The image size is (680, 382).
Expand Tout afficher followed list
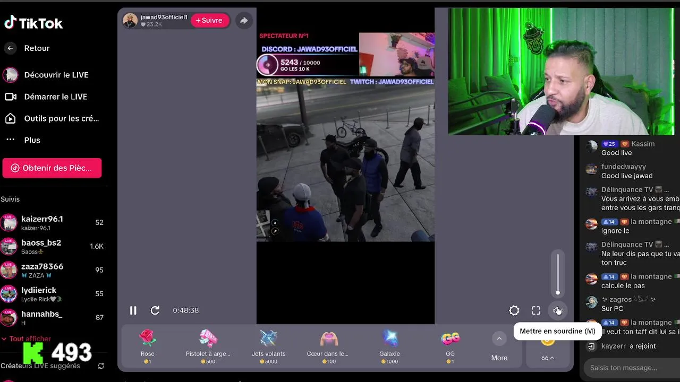[x=26, y=338]
